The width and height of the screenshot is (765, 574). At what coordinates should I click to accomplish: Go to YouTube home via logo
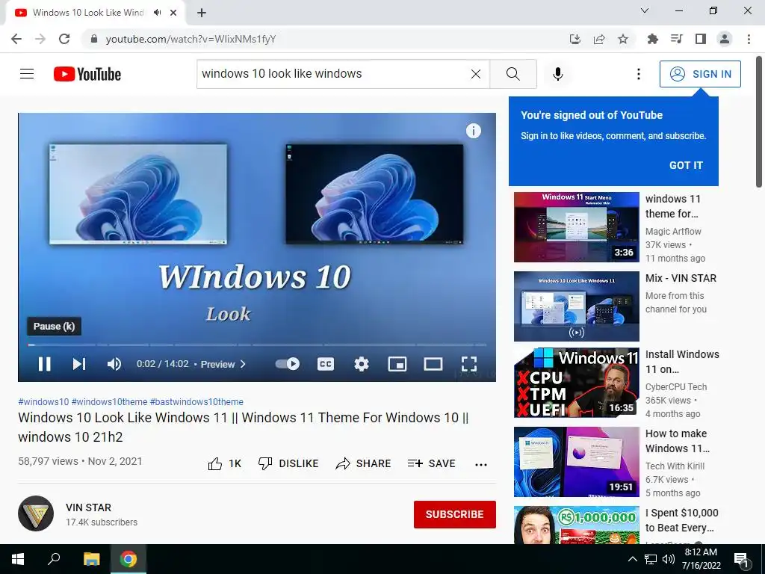(87, 74)
